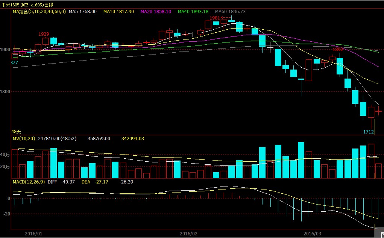384x238 pixels.
Task: Click the 1981 high price marker
Action: (215, 18)
